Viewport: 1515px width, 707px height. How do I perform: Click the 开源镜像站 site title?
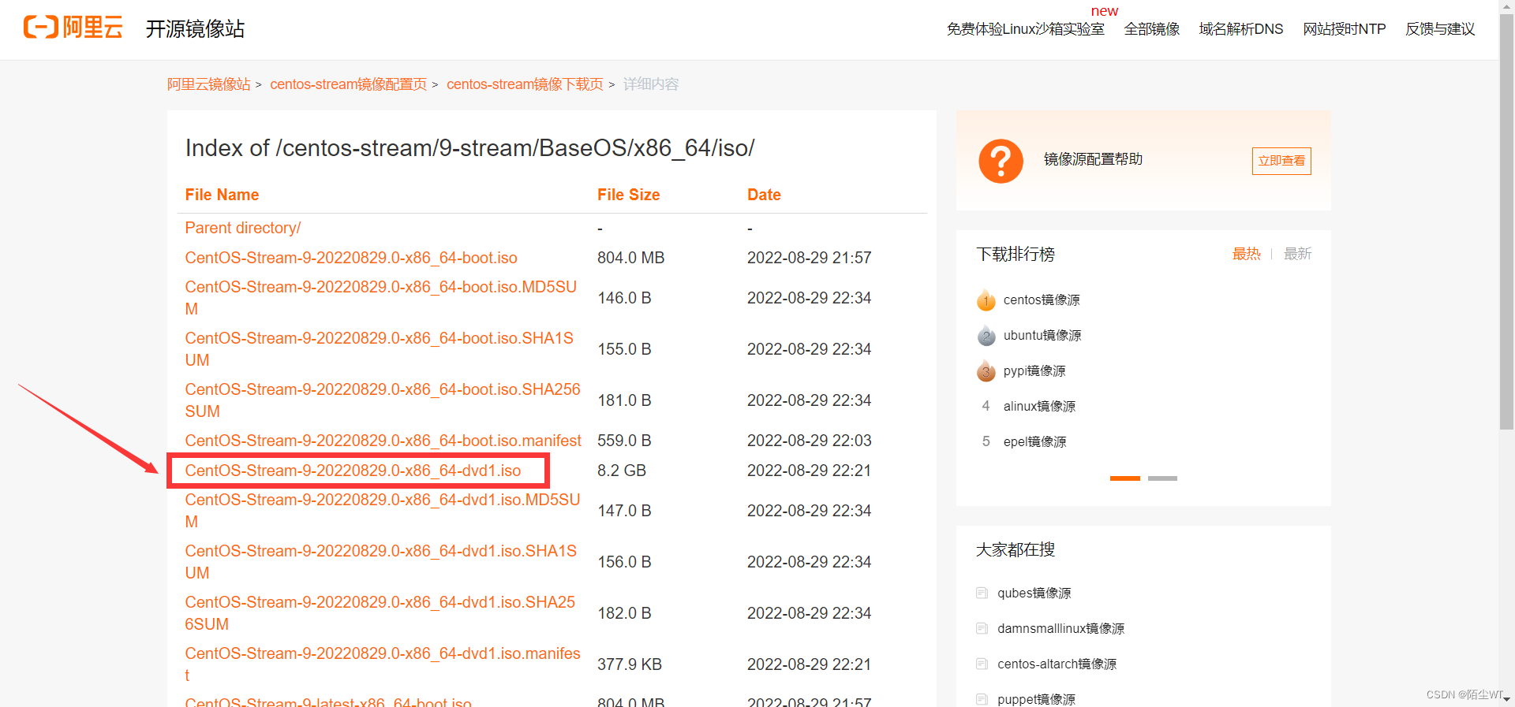pos(195,29)
